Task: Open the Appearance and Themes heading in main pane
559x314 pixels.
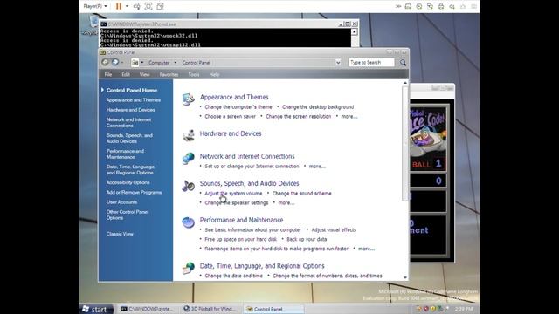Action: pyautogui.click(x=234, y=97)
